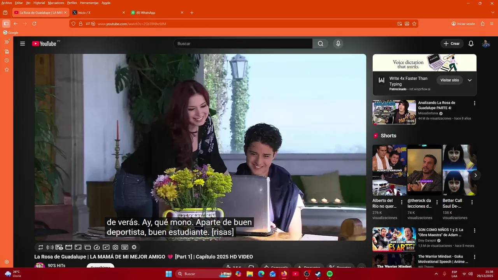498x280 pixels.
Task: Open the SON COMO NIÑOS video thumbnail
Action: click(x=394, y=240)
